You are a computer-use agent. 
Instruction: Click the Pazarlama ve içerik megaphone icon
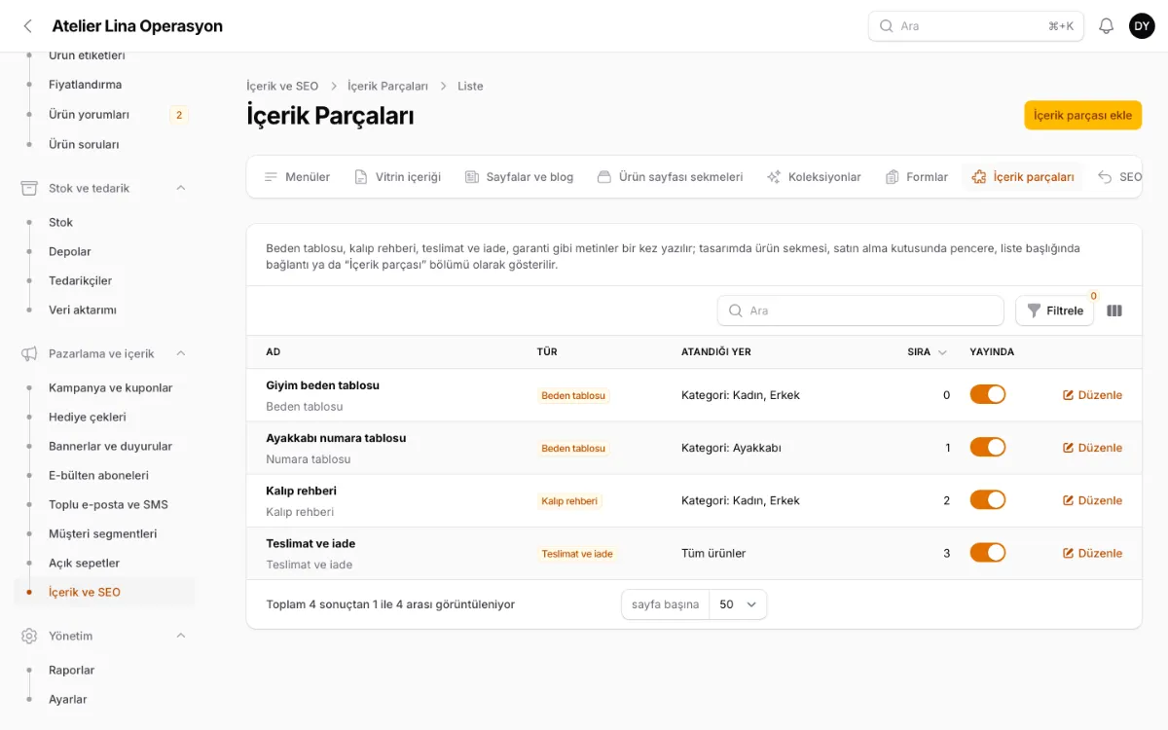[x=29, y=353]
